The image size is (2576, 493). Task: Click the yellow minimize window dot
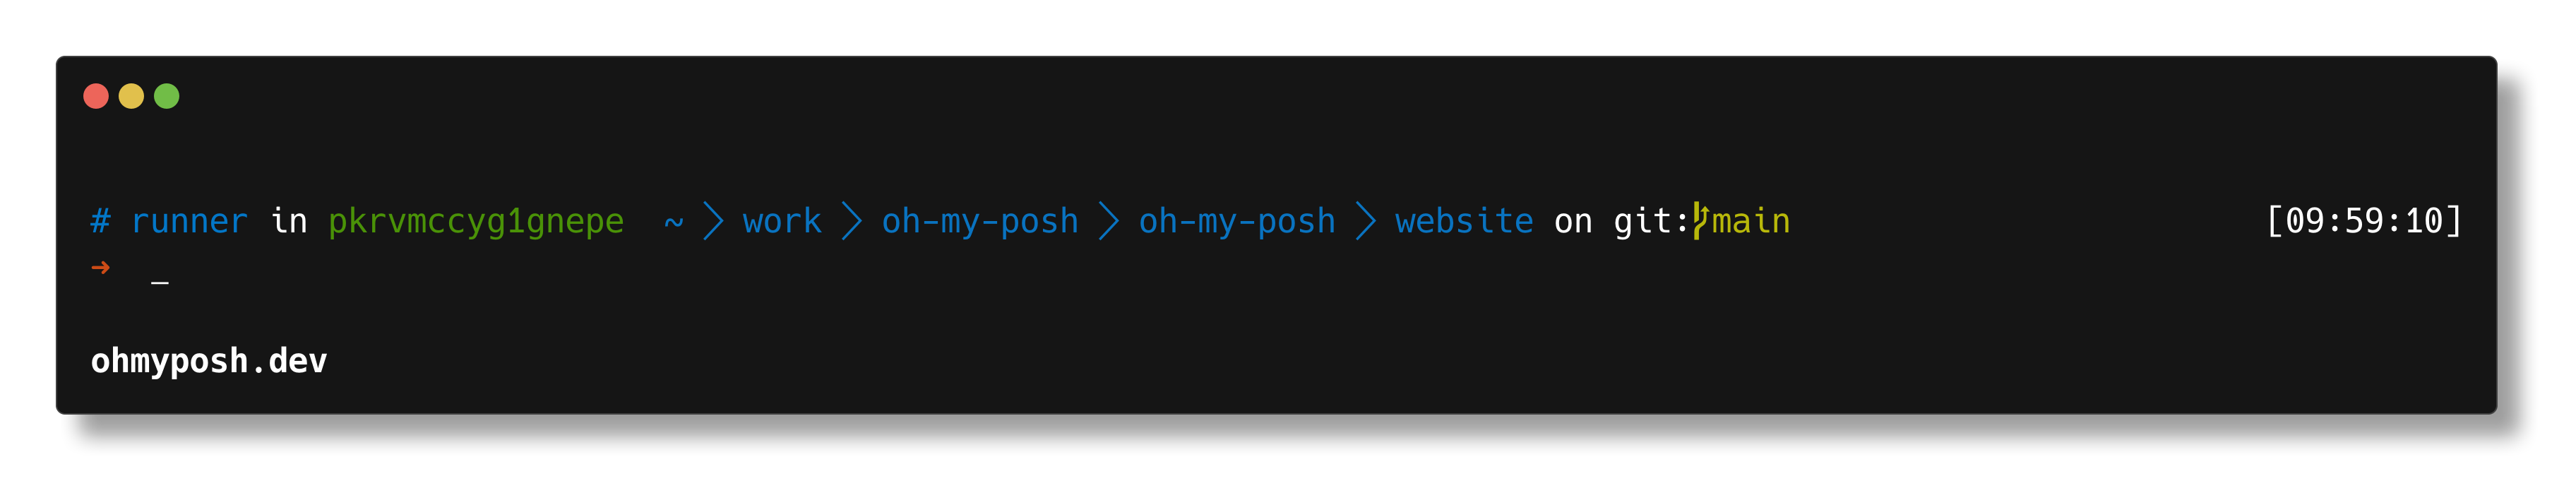(x=131, y=96)
